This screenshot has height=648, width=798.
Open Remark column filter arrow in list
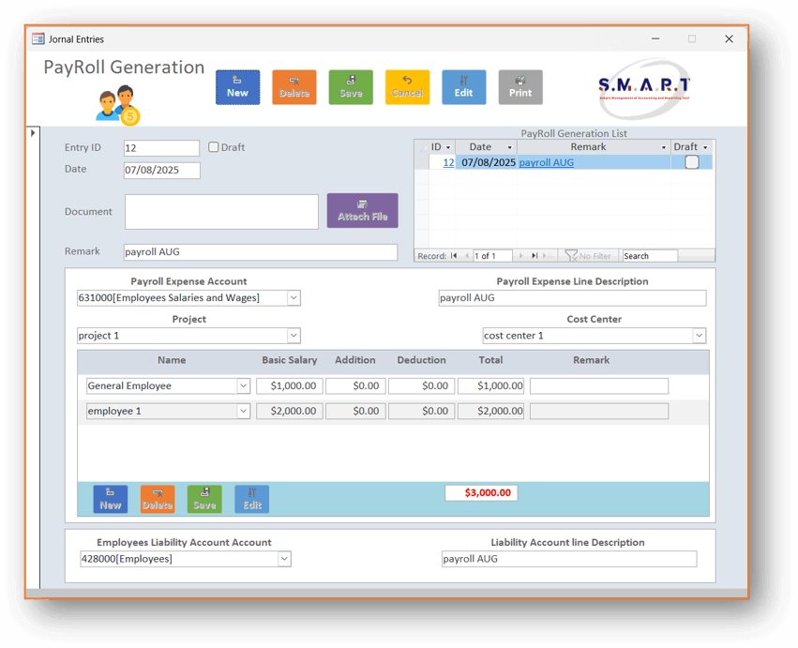point(664,147)
